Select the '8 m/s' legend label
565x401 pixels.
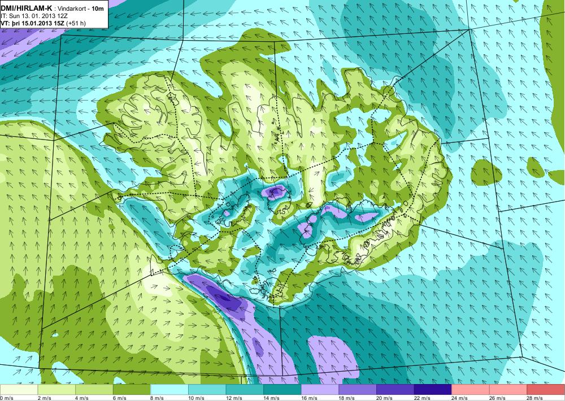click(158, 398)
